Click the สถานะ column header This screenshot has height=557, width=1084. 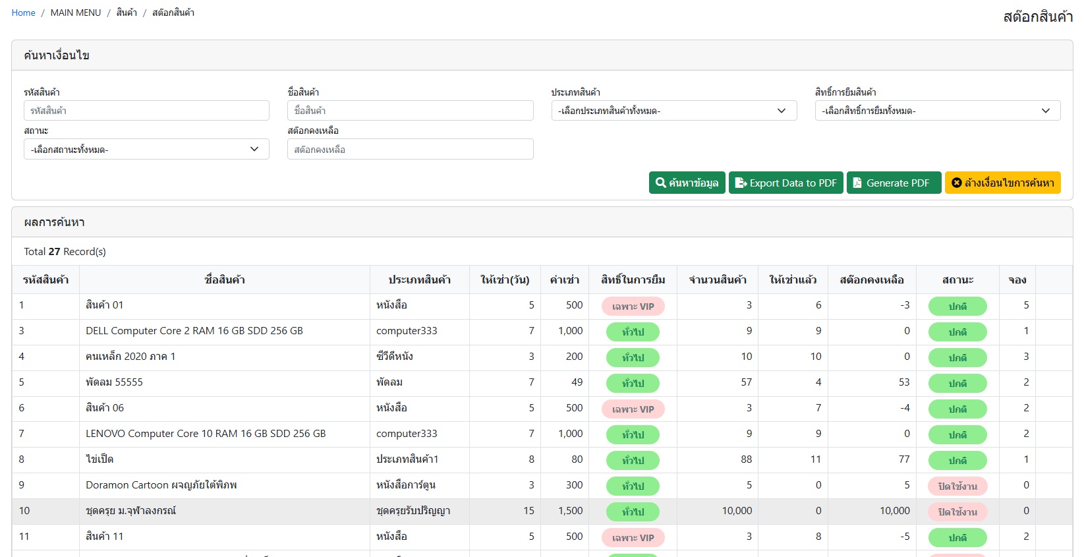pyautogui.click(x=957, y=280)
